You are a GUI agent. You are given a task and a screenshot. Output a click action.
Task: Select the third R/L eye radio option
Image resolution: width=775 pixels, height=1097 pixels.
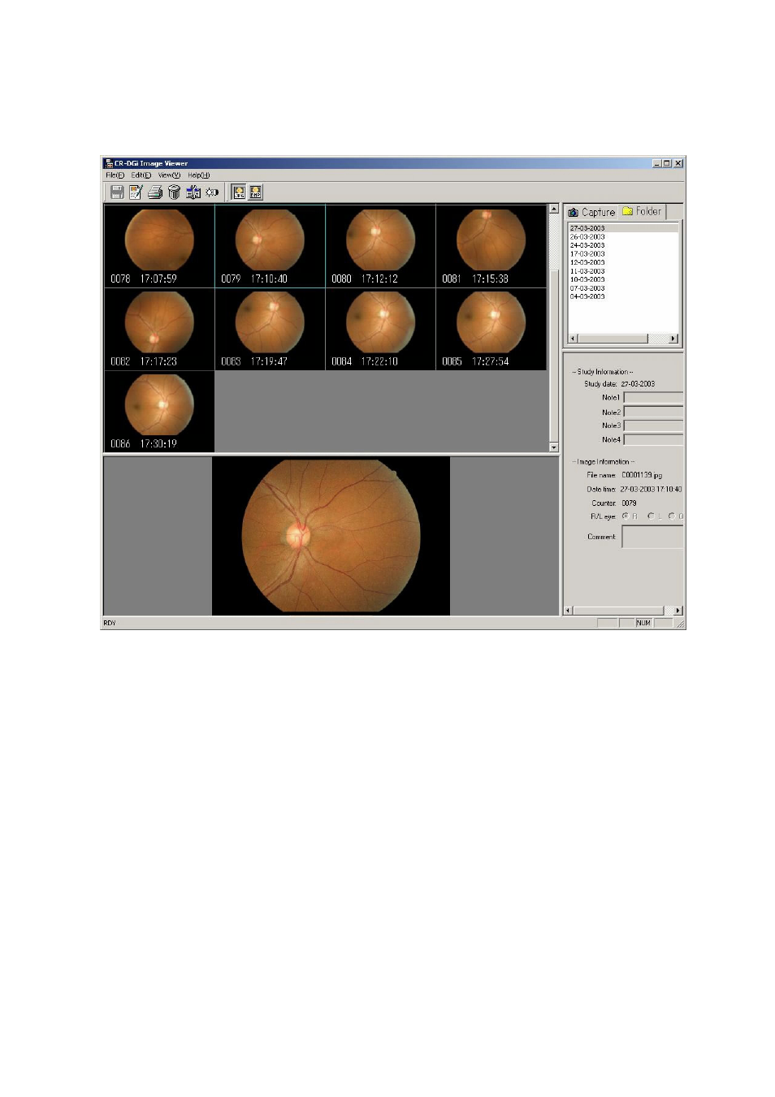(x=672, y=516)
